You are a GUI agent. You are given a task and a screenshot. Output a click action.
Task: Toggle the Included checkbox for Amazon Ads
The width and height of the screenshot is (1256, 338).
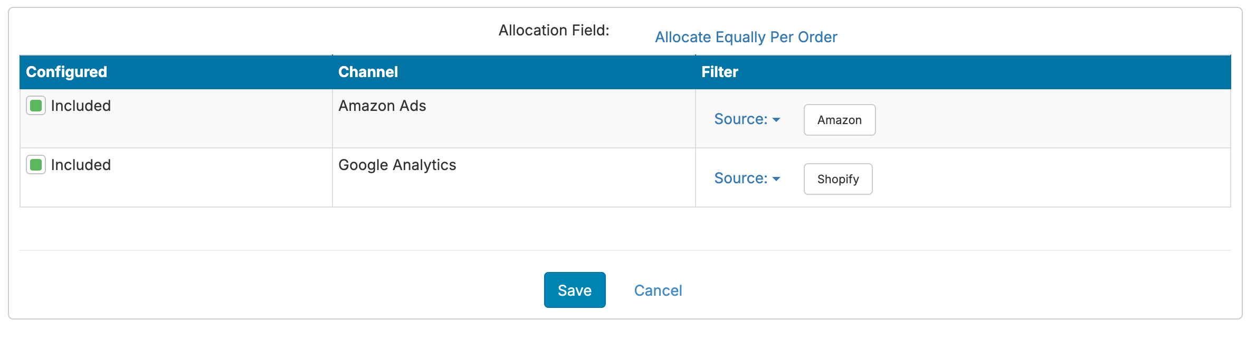[x=36, y=106]
